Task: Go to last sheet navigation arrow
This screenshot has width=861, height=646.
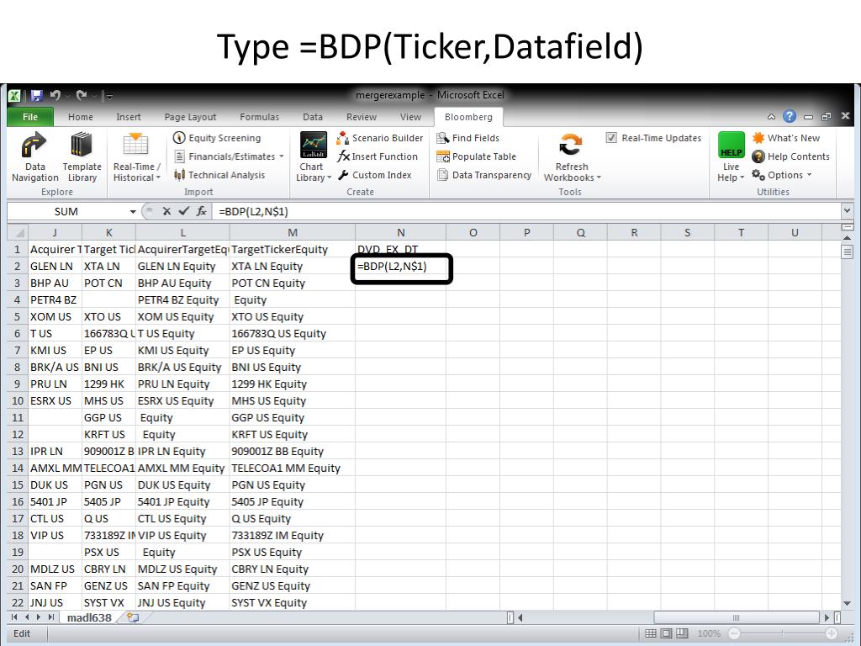Action: pyautogui.click(x=50, y=617)
